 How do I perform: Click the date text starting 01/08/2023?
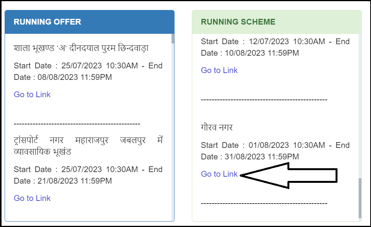(275, 151)
